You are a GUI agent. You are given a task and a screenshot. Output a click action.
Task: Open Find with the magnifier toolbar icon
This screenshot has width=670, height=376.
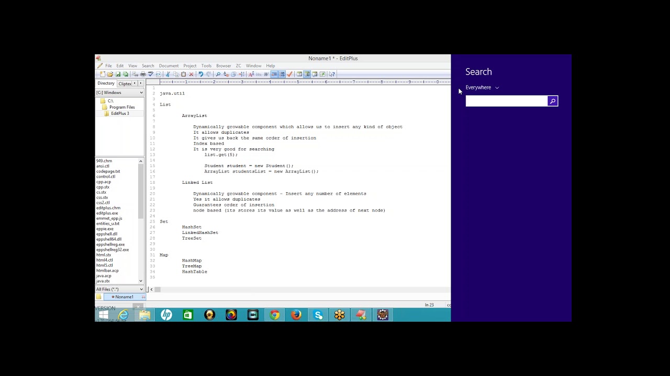(x=218, y=74)
